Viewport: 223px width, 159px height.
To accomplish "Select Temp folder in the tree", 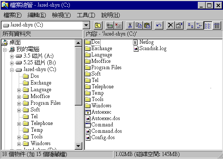I will pos(37,130).
